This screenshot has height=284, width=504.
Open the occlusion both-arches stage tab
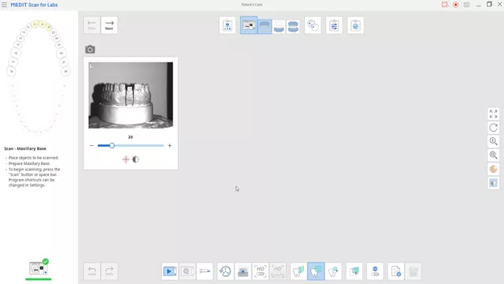point(293,25)
